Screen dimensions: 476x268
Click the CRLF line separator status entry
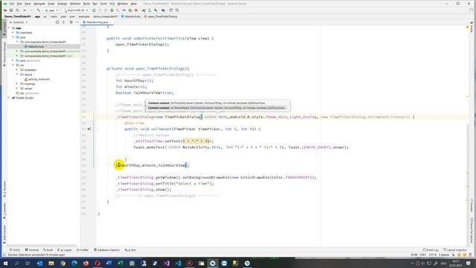[x=423, y=255]
